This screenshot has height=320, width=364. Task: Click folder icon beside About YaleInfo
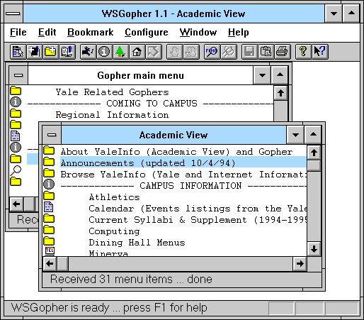tap(49, 150)
